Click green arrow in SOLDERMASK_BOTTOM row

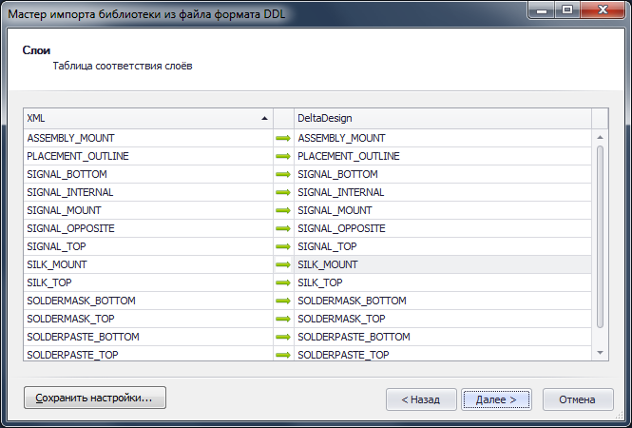283,301
